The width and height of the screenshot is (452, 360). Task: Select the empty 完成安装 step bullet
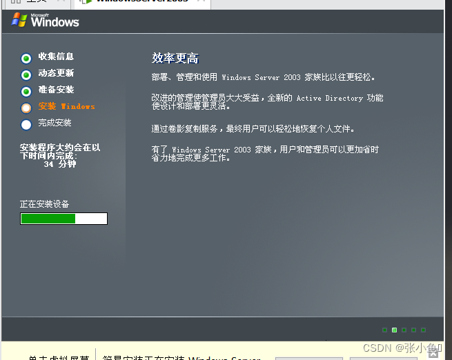point(26,125)
